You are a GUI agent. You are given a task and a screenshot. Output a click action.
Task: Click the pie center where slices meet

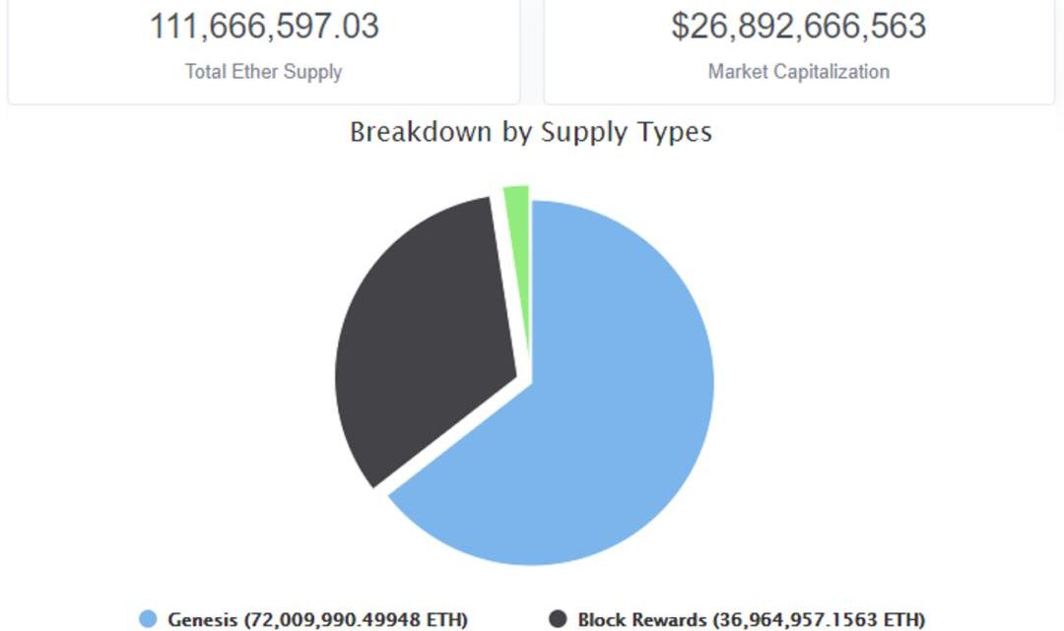530,380
